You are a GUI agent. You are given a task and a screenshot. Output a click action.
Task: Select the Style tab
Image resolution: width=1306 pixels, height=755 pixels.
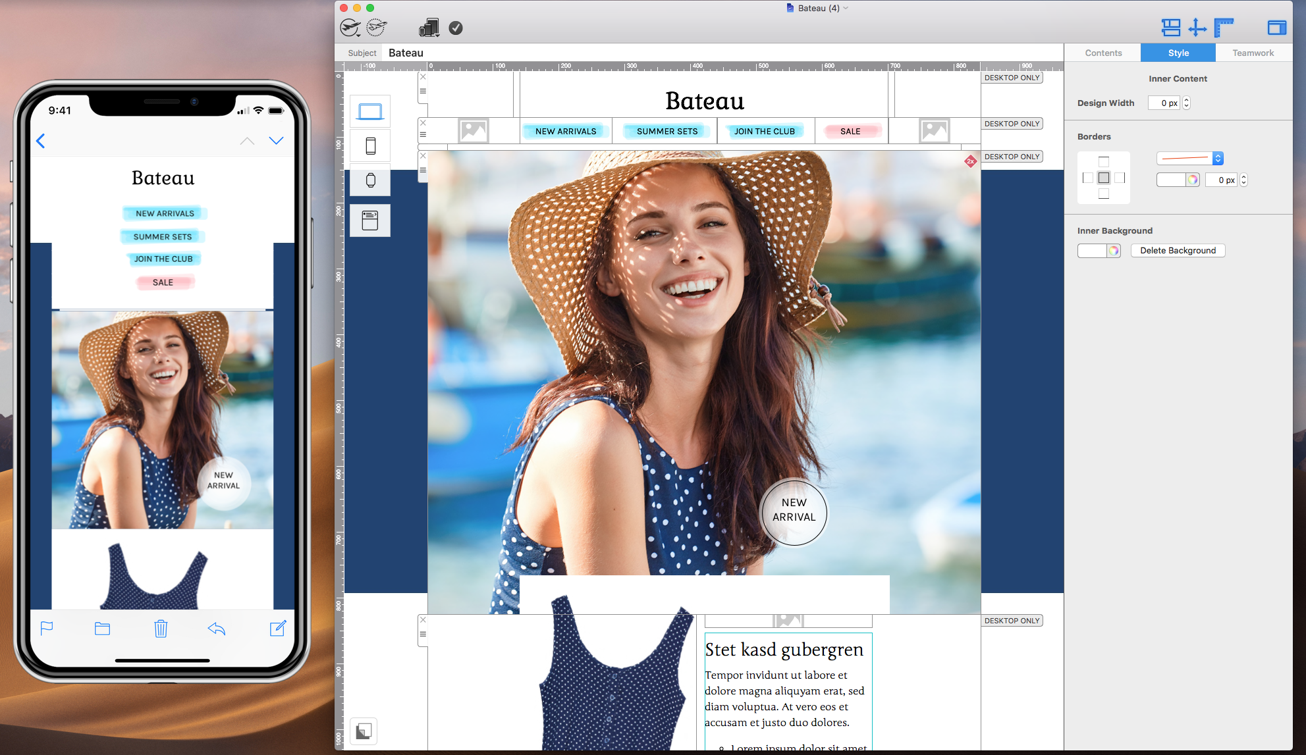[x=1178, y=53]
